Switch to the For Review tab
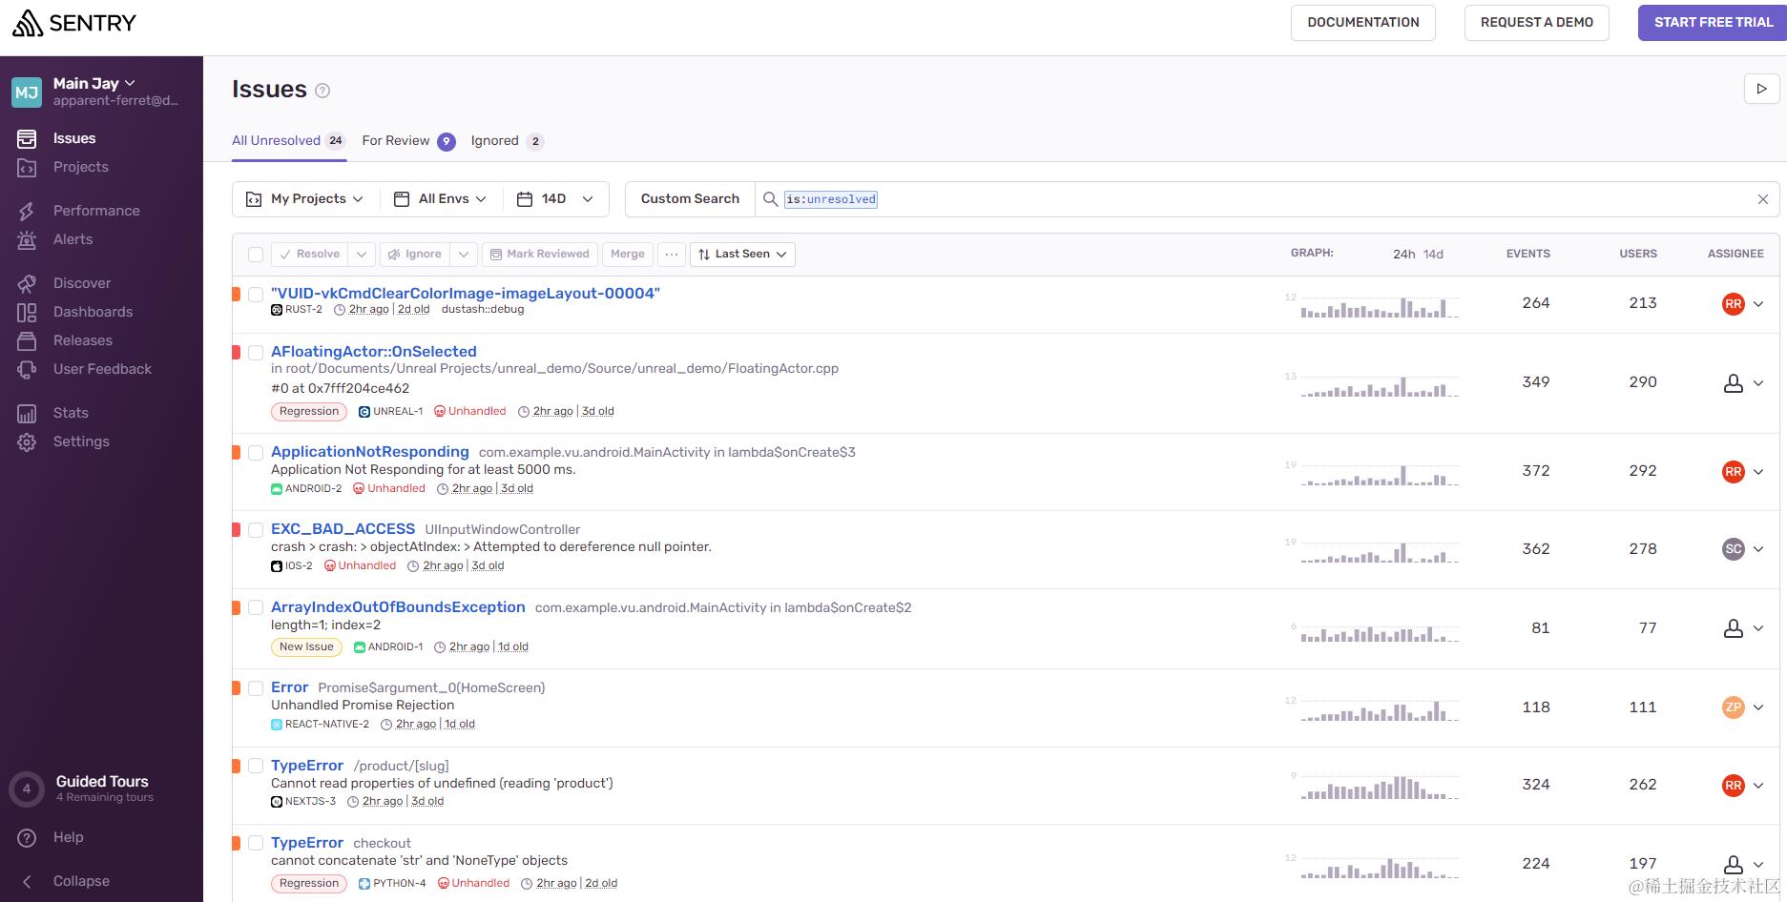The width and height of the screenshot is (1787, 902). point(408,141)
